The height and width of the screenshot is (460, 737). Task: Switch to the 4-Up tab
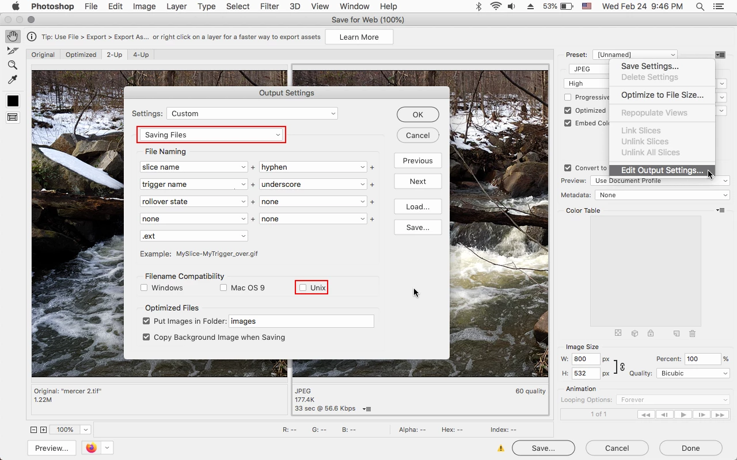140,55
